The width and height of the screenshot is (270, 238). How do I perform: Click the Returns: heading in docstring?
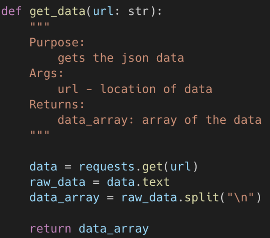[x=57, y=104]
